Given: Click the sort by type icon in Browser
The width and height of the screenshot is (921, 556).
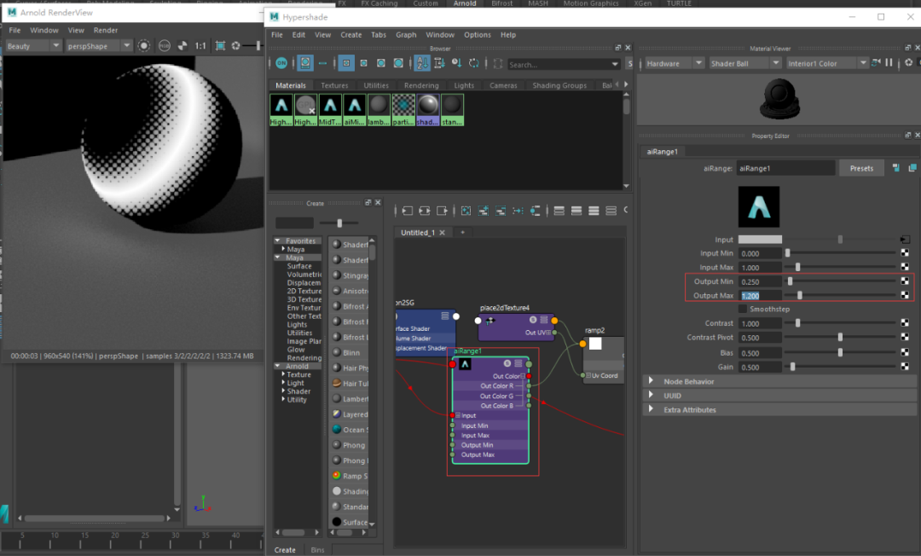Looking at the screenshot, I should click(439, 63).
